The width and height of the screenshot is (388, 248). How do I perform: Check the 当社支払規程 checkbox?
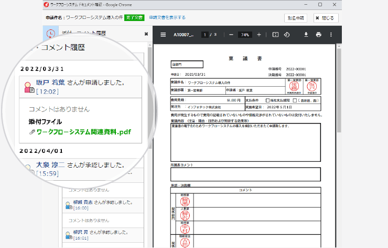267,100
